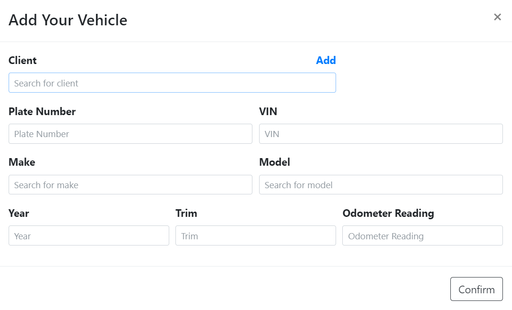Click the Search for client input field
The height and width of the screenshot is (310, 512).
tap(172, 83)
